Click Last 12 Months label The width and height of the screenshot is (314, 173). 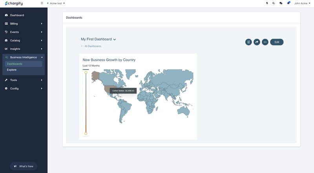[91, 66]
